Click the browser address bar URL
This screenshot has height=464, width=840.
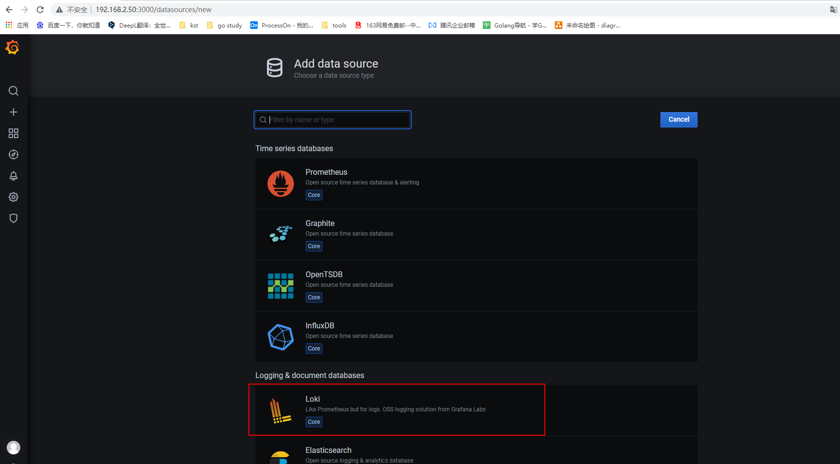[154, 10]
